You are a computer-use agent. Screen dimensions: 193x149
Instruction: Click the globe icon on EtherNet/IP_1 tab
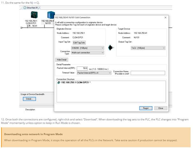click(x=25, y=8)
